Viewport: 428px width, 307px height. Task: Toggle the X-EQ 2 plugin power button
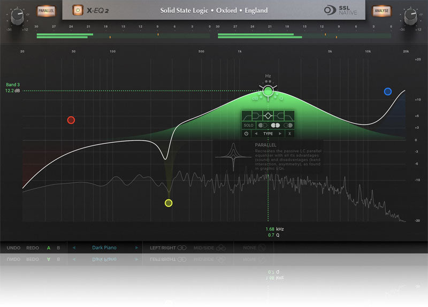click(x=78, y=10)
